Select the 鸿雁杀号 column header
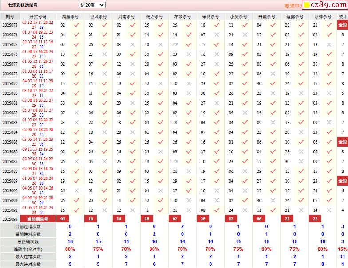Image resolution: width=348 pixels, height=268 pixels. tap(70, 17)
